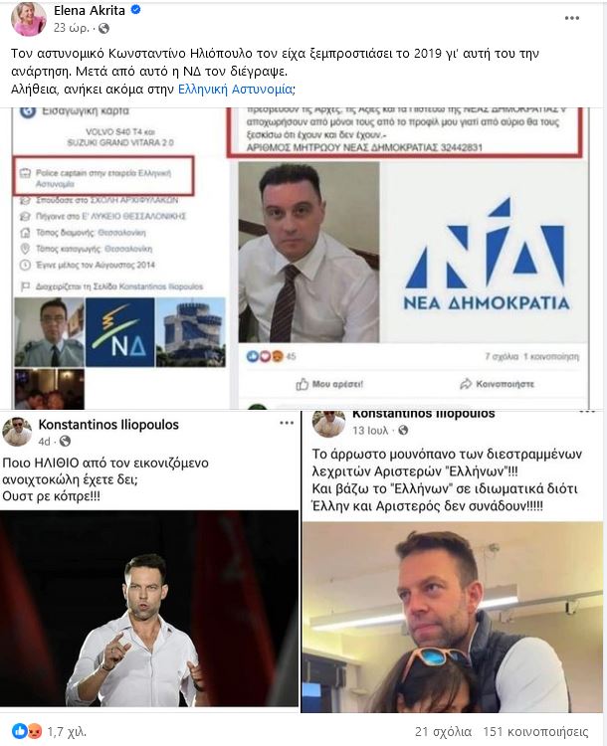This screenshot has width=607, height=746.
Task: Click Konstantinos Iliopoulos avatar on 4d post
Action: click(17, 432)
